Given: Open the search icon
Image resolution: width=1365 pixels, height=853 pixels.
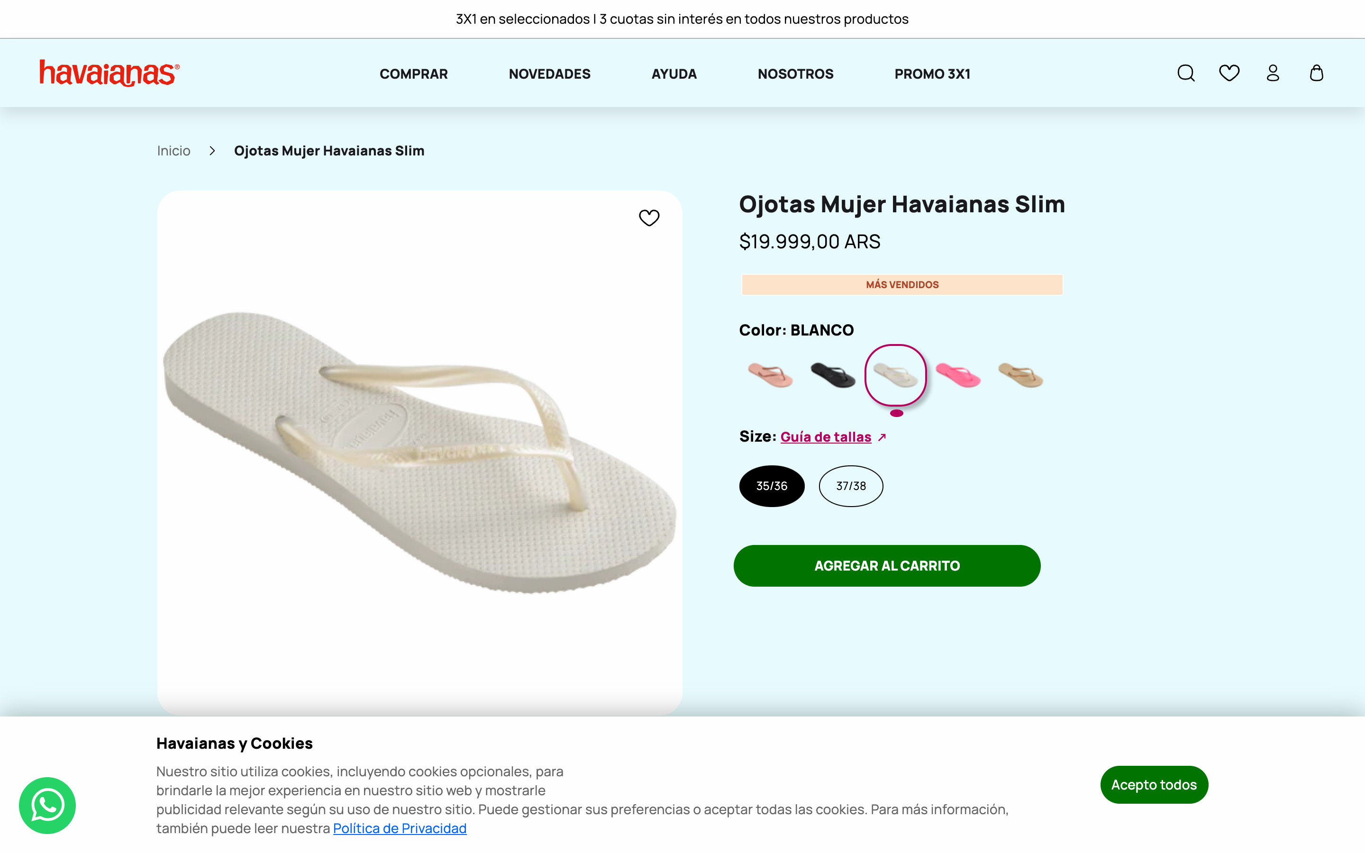Looking at the screenshot, I should (1186, 73).
